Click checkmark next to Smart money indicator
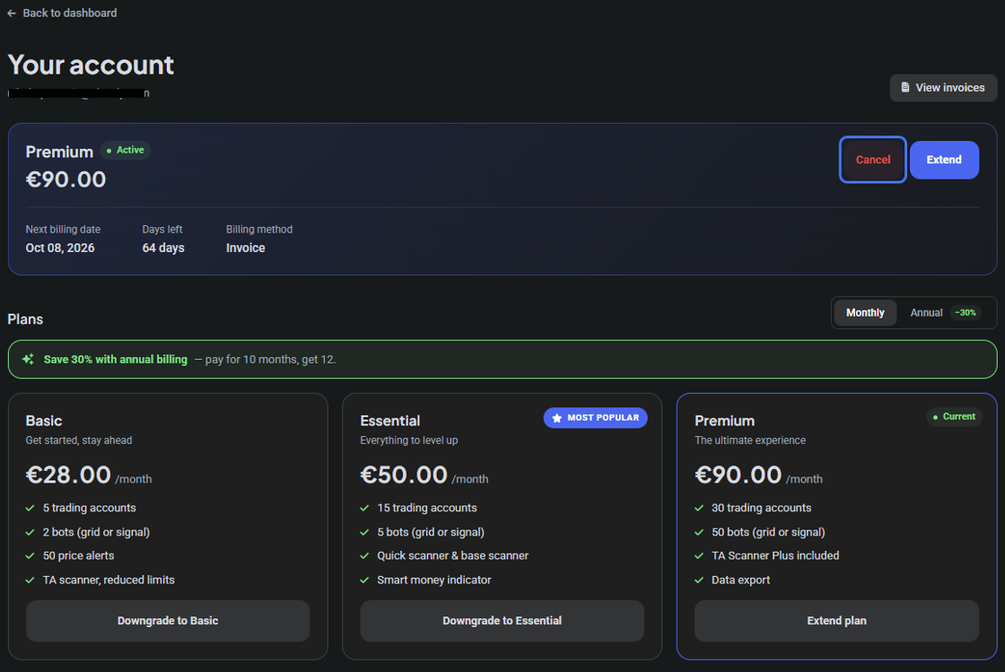This screenshot has width=1005, height=672. pos(364,580)
